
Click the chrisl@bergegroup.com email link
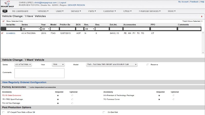click(45, 3)
